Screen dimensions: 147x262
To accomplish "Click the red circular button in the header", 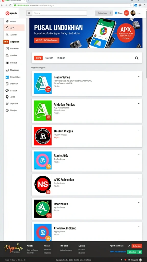I will pyautogui.click(x=127, y=13).
